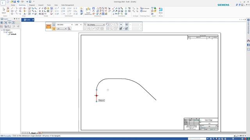The image size is (250, 140).
Task: Open the Diagram ribbon tab
Action: [x=32, y=5]
